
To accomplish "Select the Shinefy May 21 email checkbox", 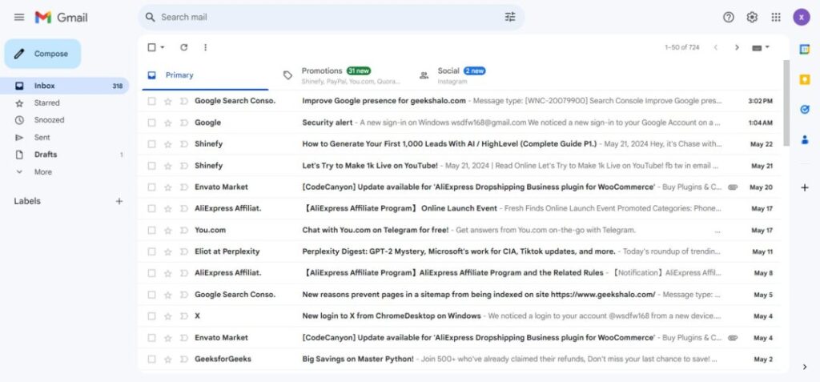I will [x=151, y=166].
